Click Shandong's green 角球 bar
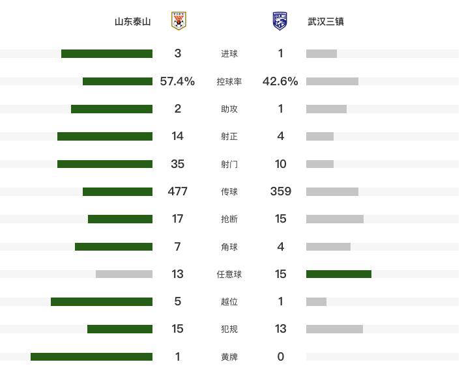462x375 pixels. click(113, 247)
